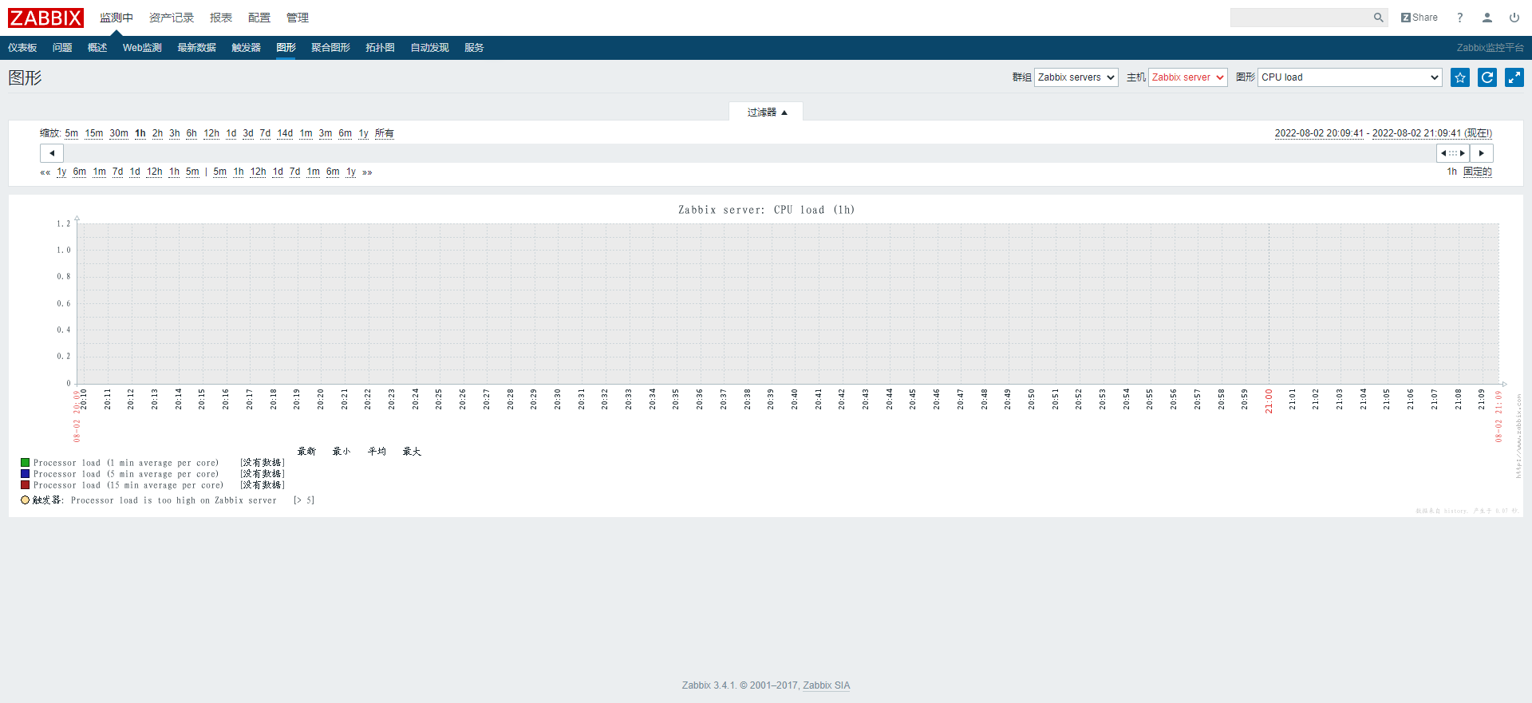Set zoom to 15m

click(x=94, y=133)
